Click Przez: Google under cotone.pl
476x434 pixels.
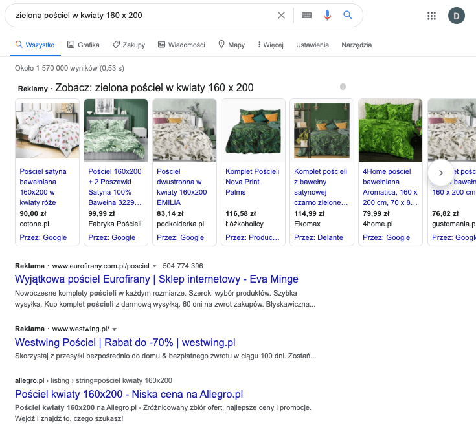pos(43,237)
